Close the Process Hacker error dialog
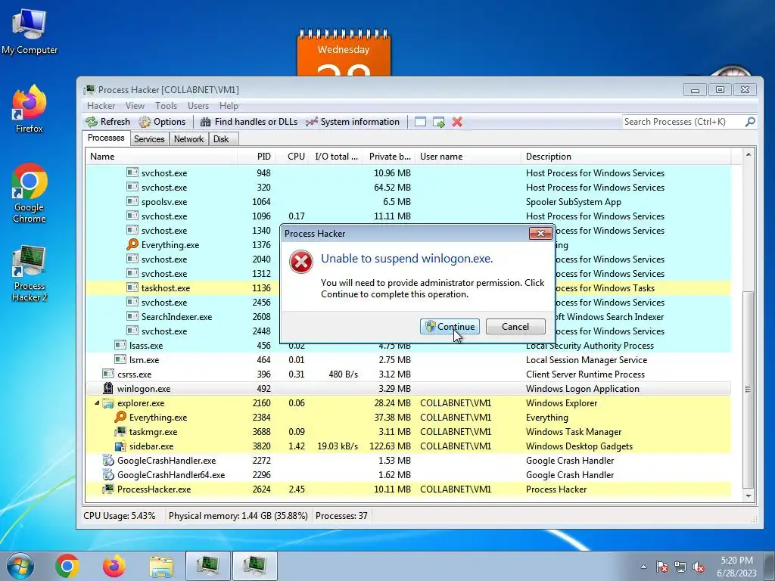This screenshot has width=775, height=581. pyautogui.click(x=540, y=233)
